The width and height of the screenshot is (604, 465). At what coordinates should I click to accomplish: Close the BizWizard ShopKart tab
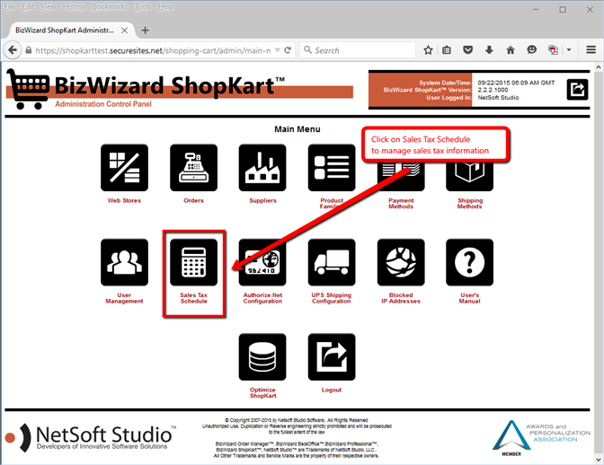(x=124, y=30)
